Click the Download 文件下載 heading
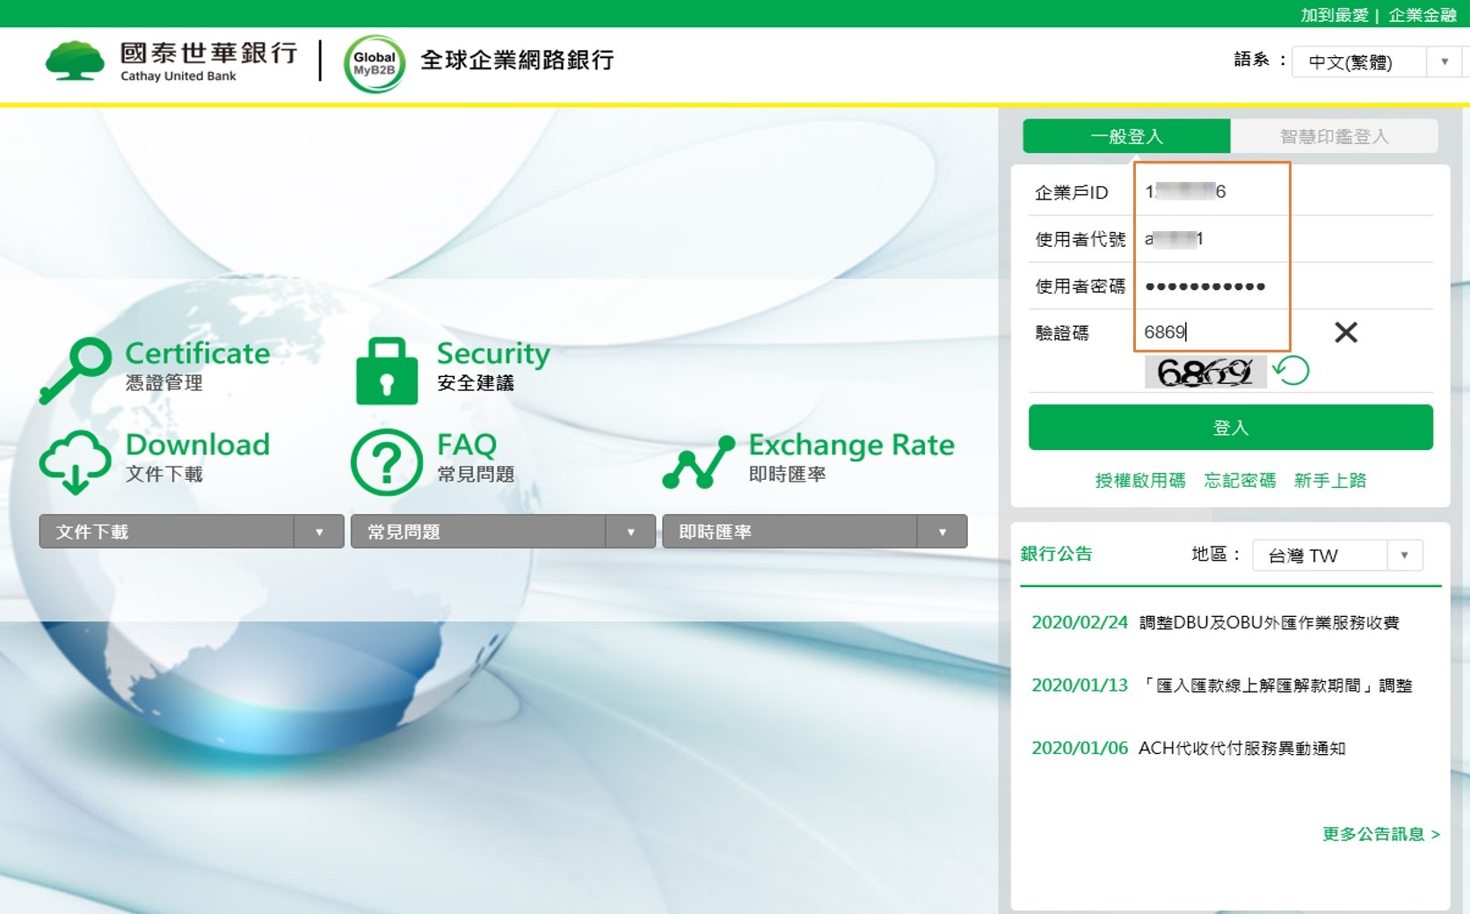Image resolution: width=1470 pixels, height=914 pixels. coord(198,456)
